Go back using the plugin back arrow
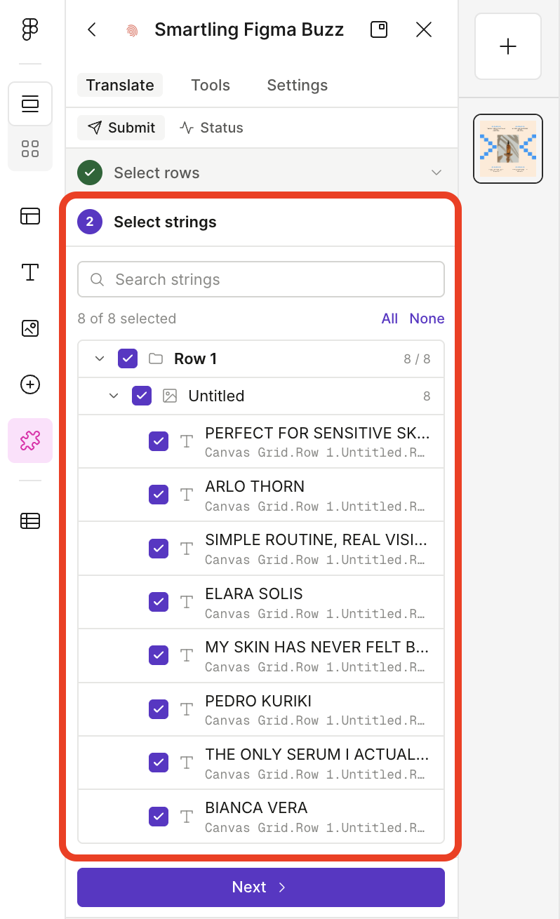The width and height of the screenshot is (560, 919). (91, 29)
